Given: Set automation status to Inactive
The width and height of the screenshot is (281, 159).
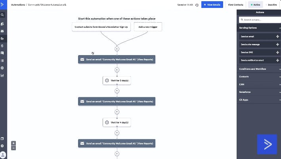Looking at the screenshot, I should (271, 5).
